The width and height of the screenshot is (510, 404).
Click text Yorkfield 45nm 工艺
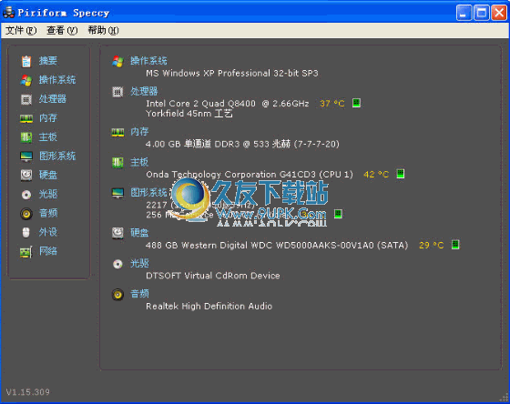[x=189, y=114]
